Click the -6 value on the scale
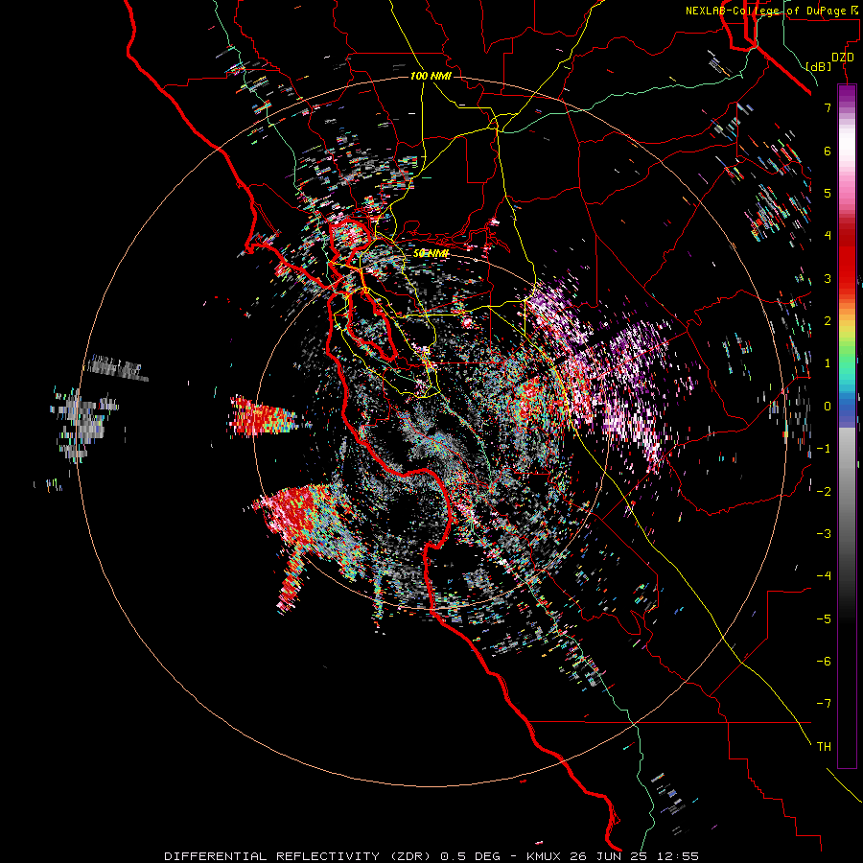The image size is (863, 863). pos(824,662)
